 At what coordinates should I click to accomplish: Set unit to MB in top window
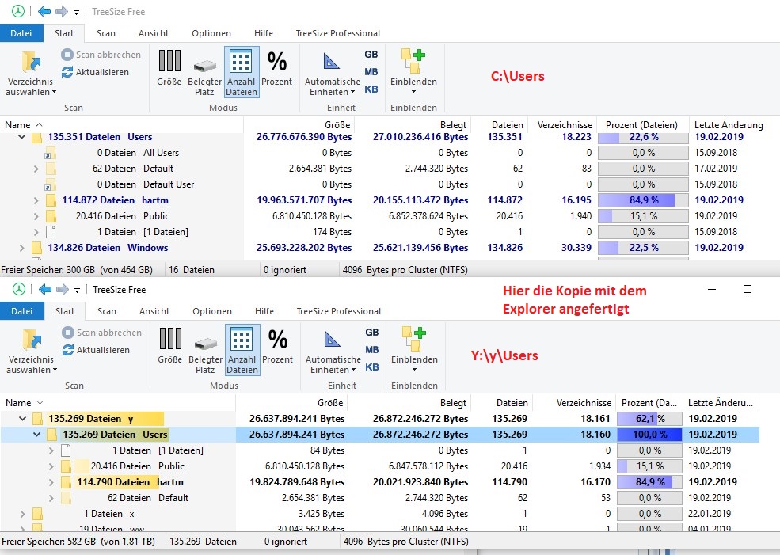(x=371, y=72)
